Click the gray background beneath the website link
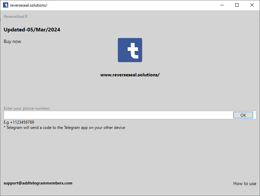Image resolution: width=260 pixels, height=196 pixels. tap(130, 91)
